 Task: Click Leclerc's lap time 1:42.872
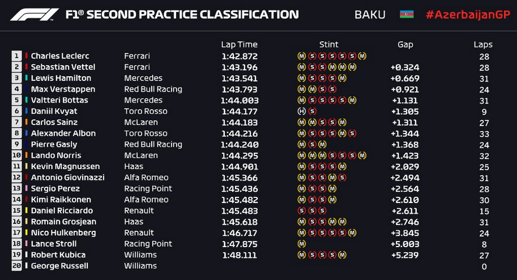pyautogui.click(x=240, y=57)
